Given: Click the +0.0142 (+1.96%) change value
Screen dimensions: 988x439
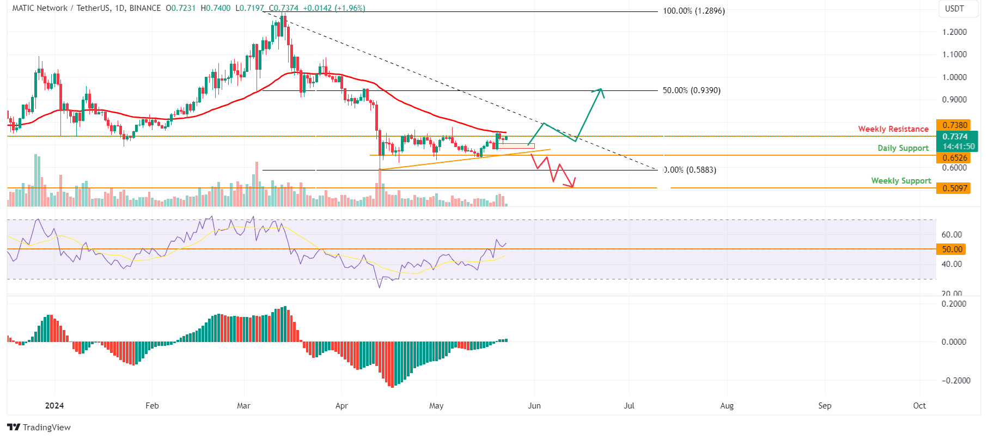Looking at the screenshot, I should click(x=334, y=8).
